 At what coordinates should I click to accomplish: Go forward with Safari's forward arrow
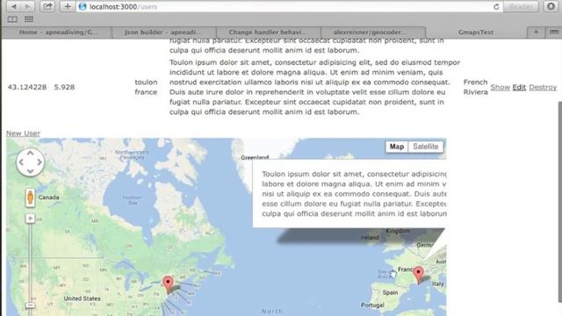pyautogui.click(x=27, y=6)
